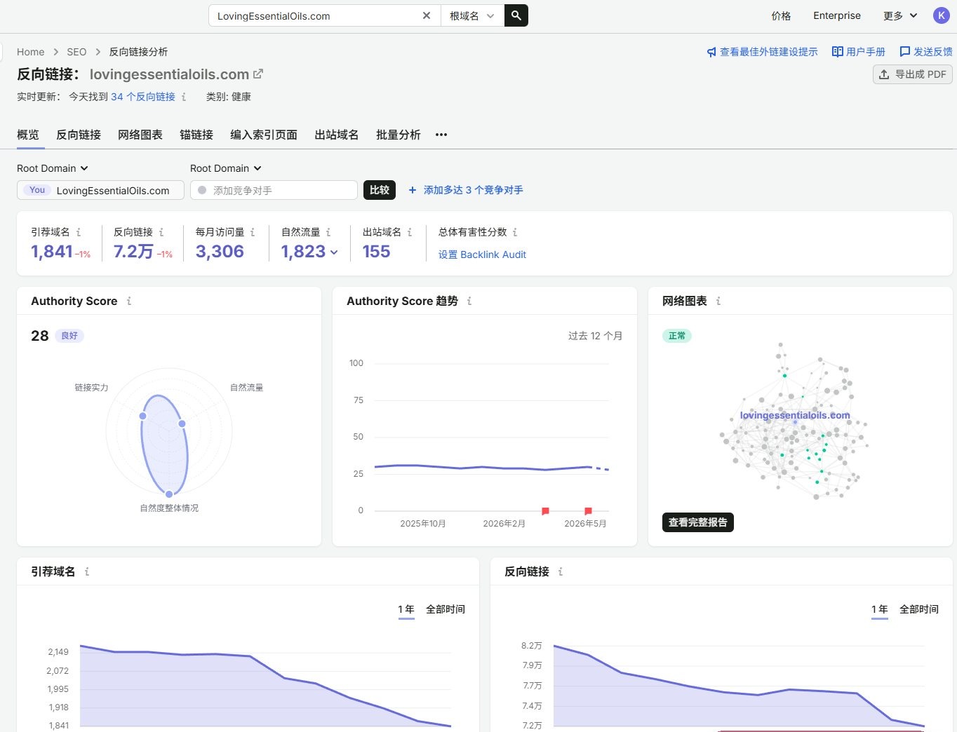Export report with 导出成 PDF
Viewport: 957px width, 732px height.
click(x=912, y=74)
